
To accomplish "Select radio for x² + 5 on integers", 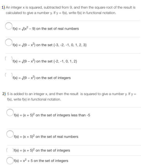I will [10, 161].
